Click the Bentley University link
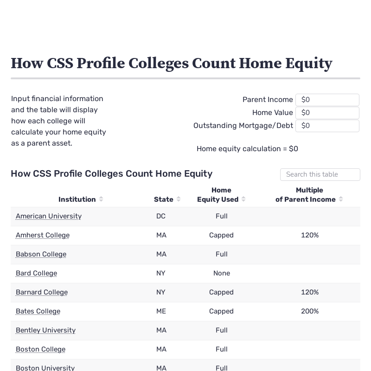Screen dimensions: 371x371 pos(45,330)
